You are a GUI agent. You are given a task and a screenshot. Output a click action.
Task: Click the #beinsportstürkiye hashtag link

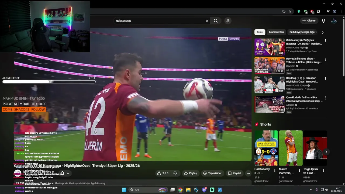coord(79,183)
